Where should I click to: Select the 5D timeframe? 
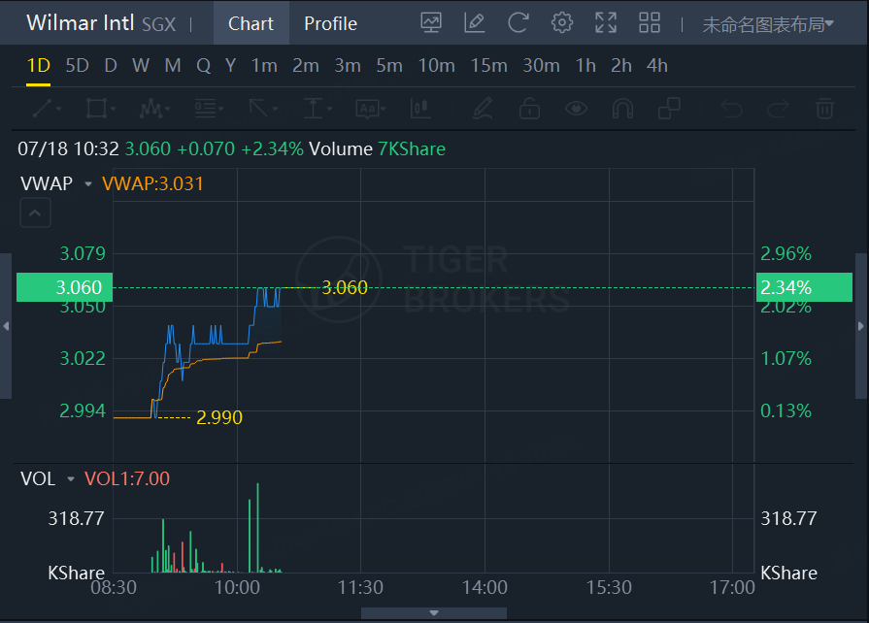pyautogui.click(x=77, y=66)
